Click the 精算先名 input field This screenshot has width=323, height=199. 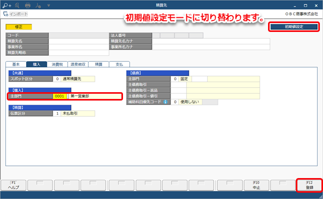click(x=79, y=41)
